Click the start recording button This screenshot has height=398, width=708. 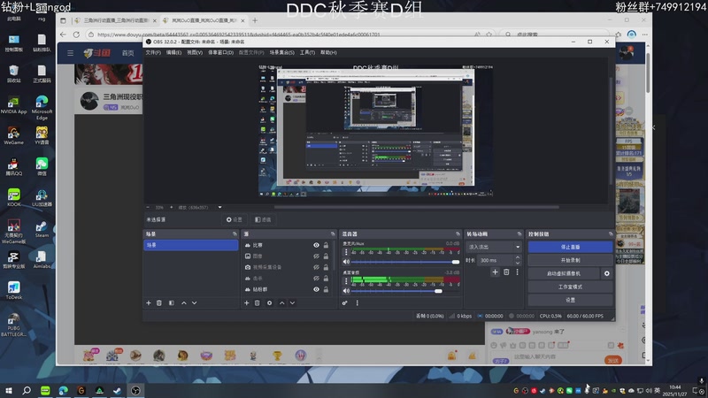point(570,260)
